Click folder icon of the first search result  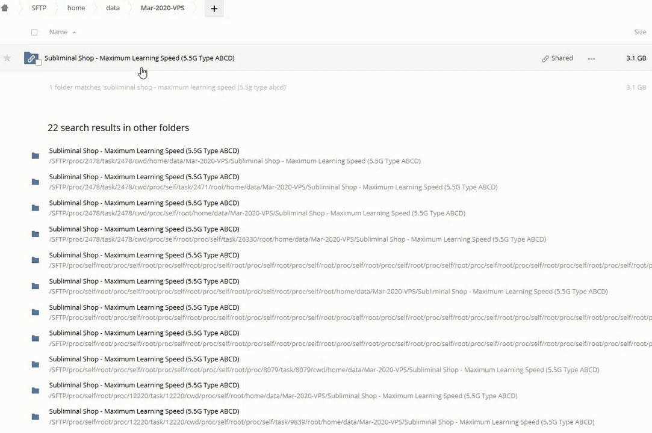[36, 156]
